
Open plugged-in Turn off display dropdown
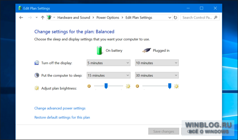tap(157, 63)
